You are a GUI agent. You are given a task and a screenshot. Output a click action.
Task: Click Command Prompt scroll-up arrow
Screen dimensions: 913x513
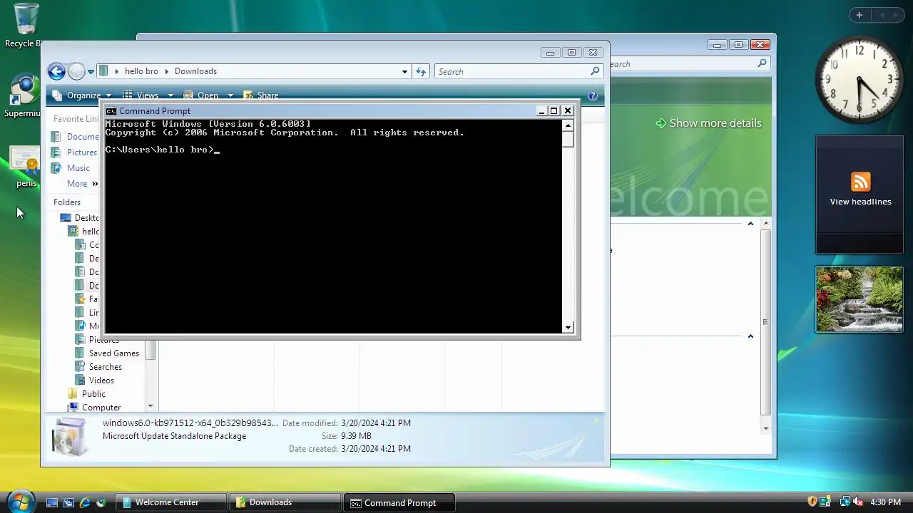[568, 125]
